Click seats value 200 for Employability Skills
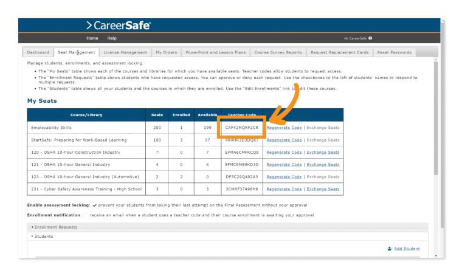 click(x=157, y=128)
